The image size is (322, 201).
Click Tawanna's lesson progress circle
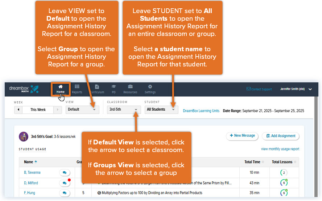coord(284,173)
